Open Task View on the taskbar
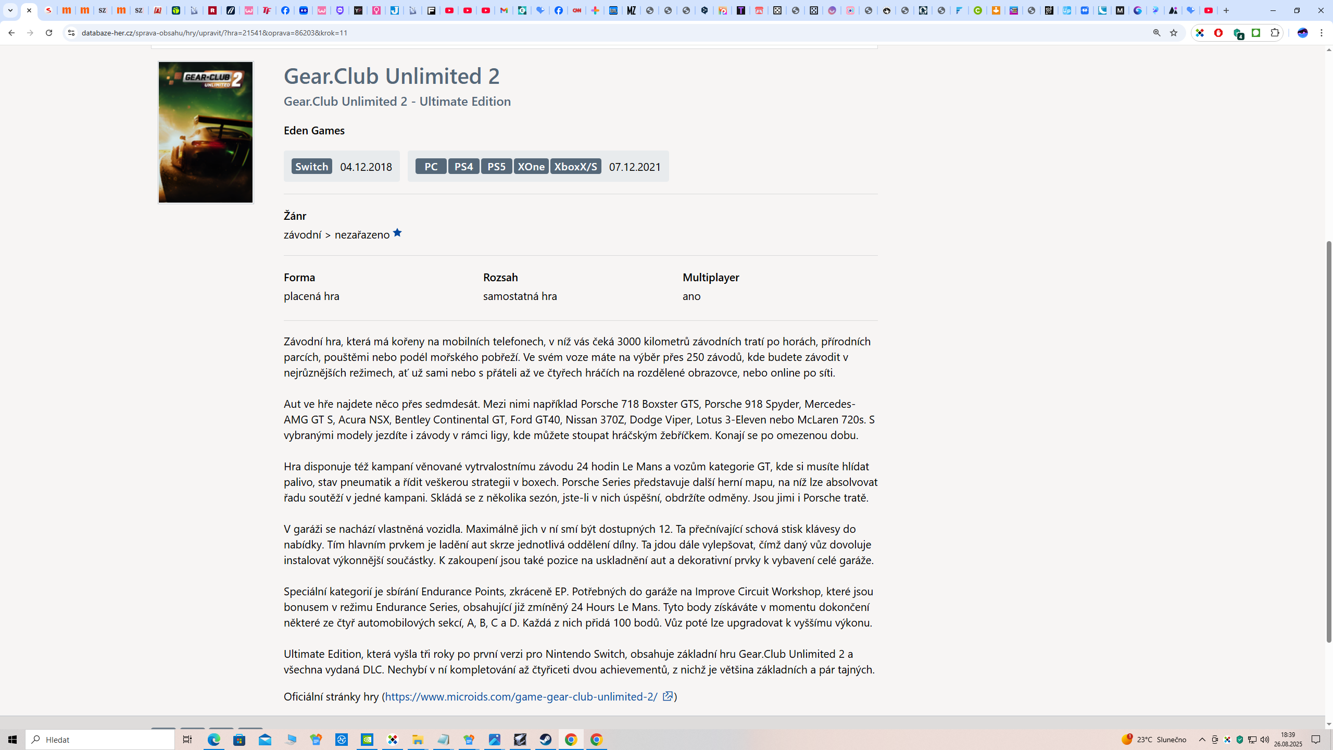Image resolution: width=1333 pixels, height=750 pixels. click(187, 740)
